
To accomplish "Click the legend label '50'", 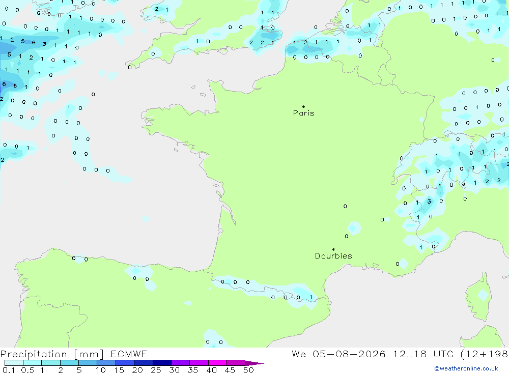I will pos(248,370).
